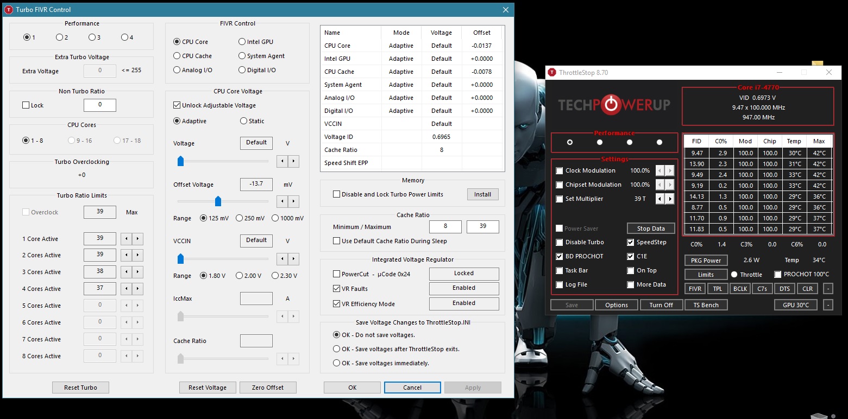Check the Set Multiplier box in ThrottleStop
The height and width of the screenshot is (419, 848).
560,199
